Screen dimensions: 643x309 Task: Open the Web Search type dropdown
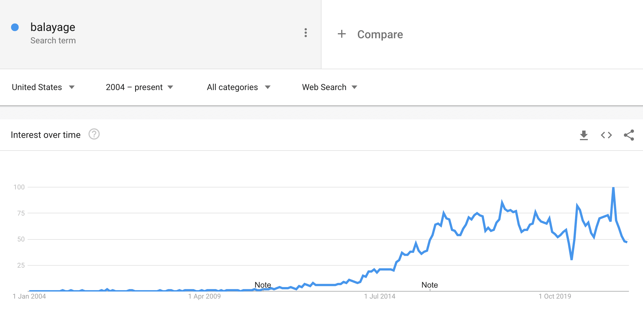click(329, 87)
